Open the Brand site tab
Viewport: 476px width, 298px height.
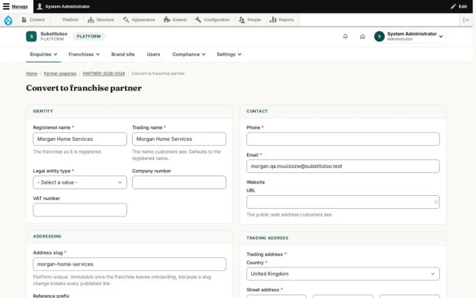pyautogui.click(x=123, y=54)
